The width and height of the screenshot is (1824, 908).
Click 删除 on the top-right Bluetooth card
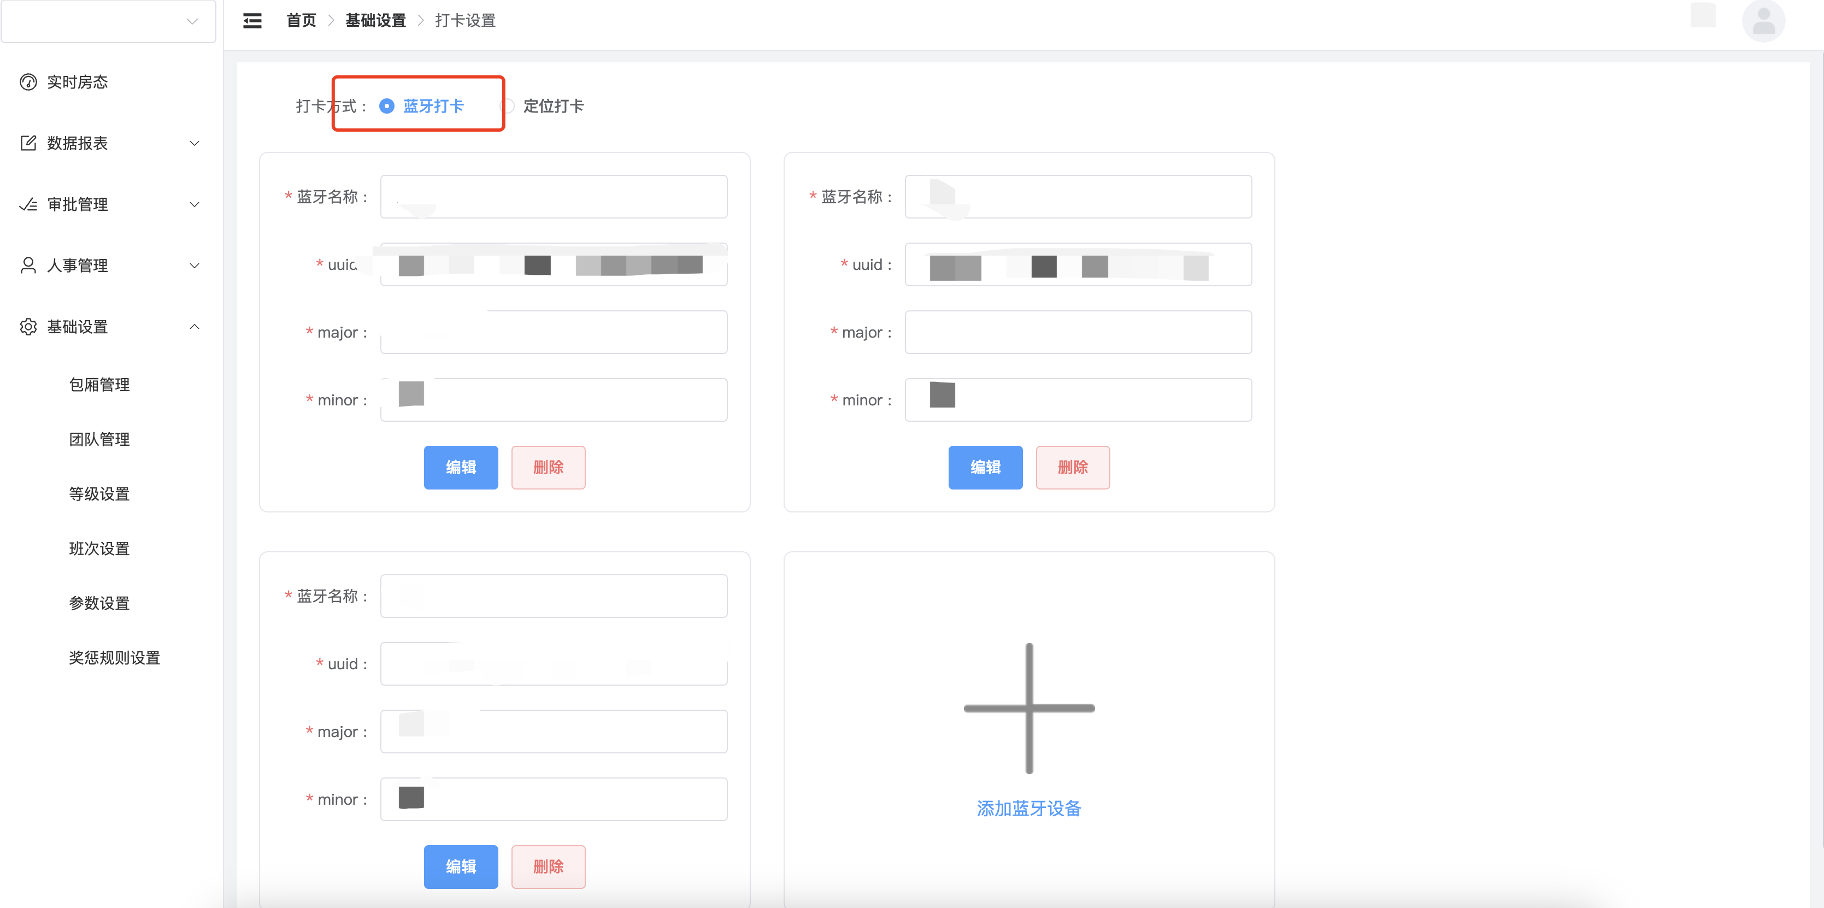pos(1073,467)
